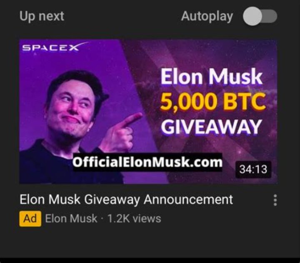Click the yellow 5,000 BTC text

point(213,102)
